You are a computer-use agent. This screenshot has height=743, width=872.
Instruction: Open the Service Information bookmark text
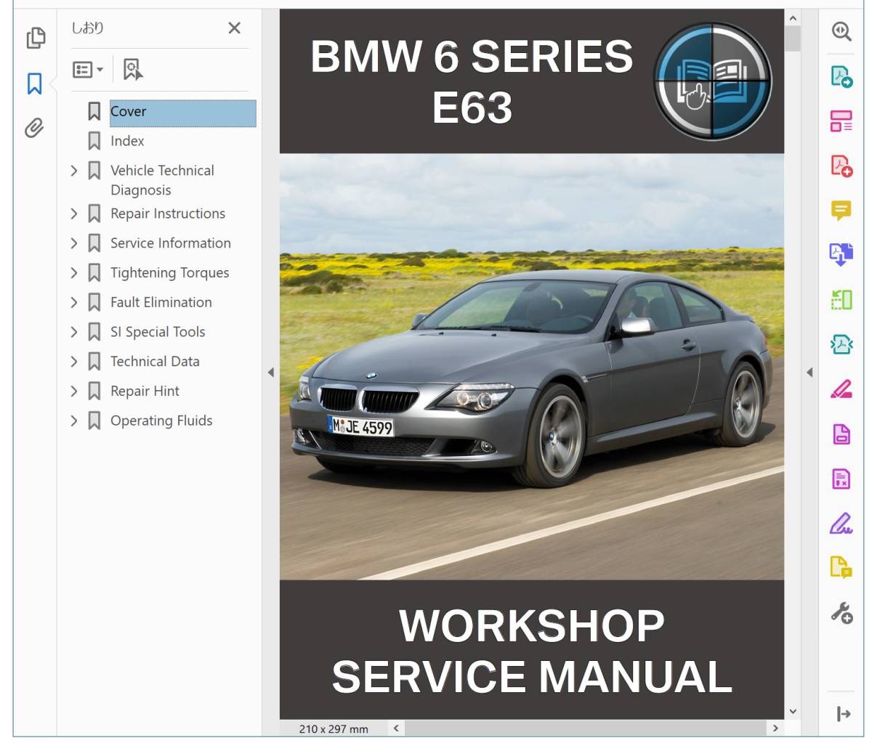coord(171,243)
